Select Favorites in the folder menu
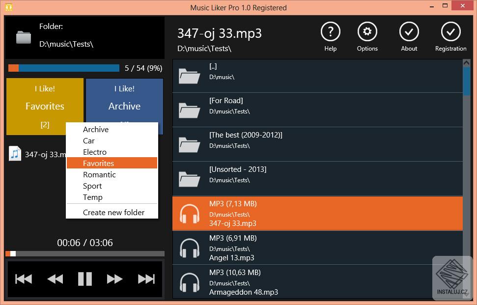 click(112, 163)
